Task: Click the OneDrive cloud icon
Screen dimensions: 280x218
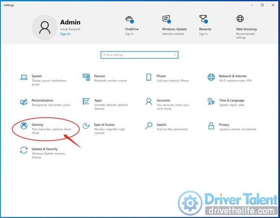Action: click(130, 19)
